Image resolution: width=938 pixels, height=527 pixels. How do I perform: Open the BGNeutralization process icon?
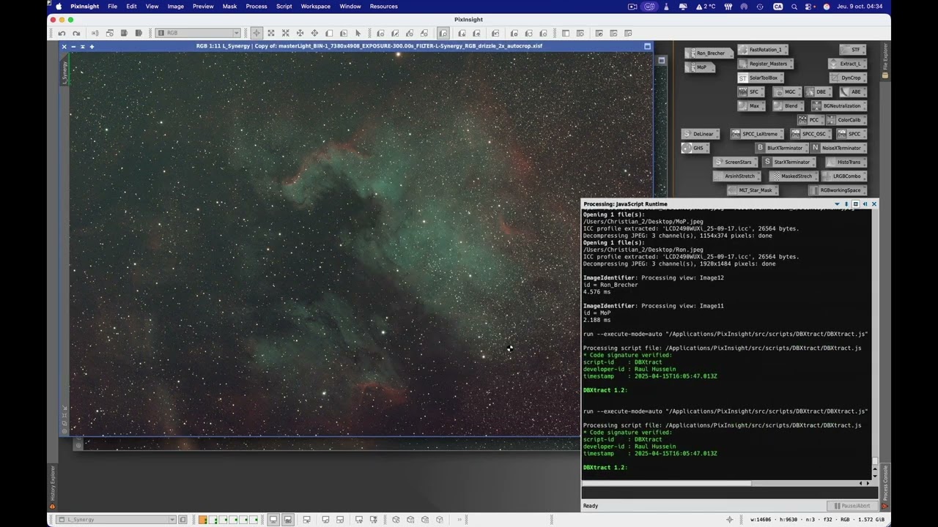pyautogui.click(x=838, y=106)
